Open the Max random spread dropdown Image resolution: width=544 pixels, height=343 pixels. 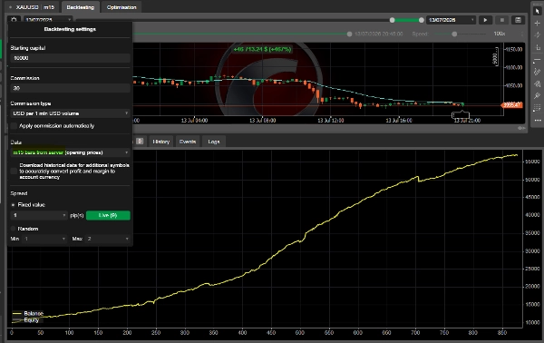coord(108,239)
